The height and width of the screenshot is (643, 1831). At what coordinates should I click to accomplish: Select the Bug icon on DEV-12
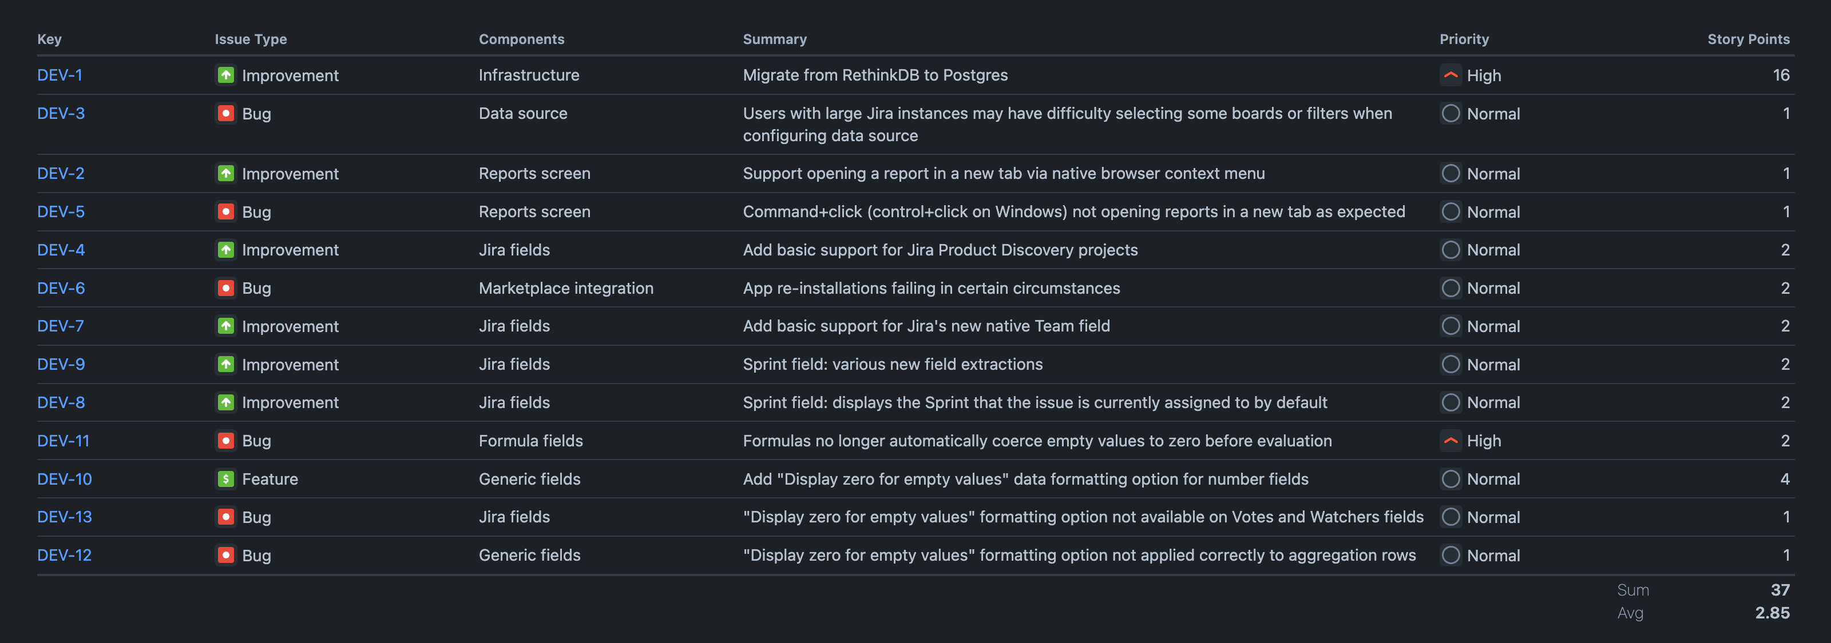click(x=226, y=555)
